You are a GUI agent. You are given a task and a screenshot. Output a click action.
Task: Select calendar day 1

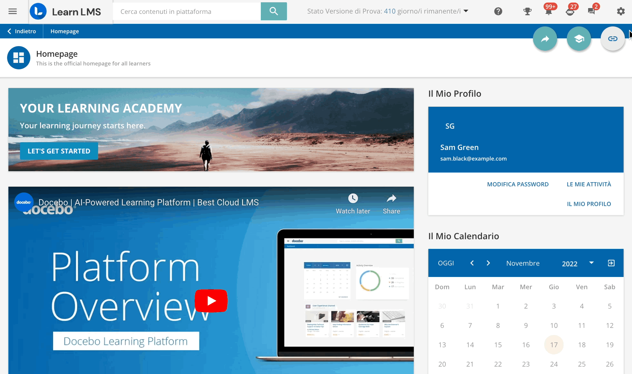[498, 306]
